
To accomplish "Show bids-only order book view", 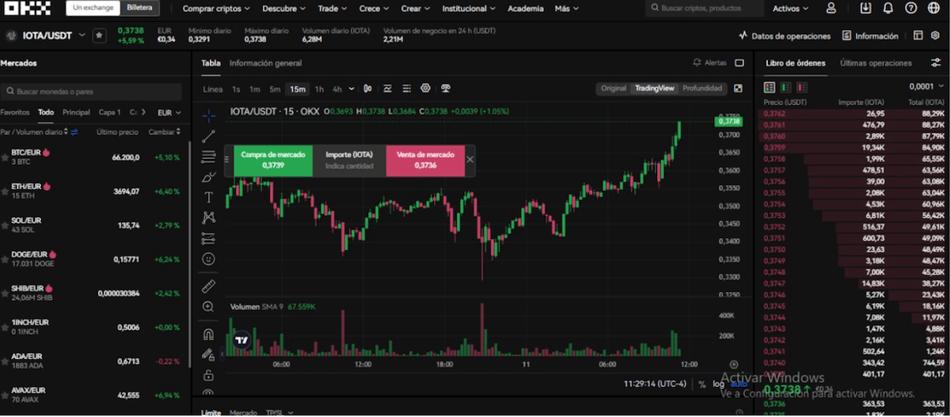I will (785, 87).
